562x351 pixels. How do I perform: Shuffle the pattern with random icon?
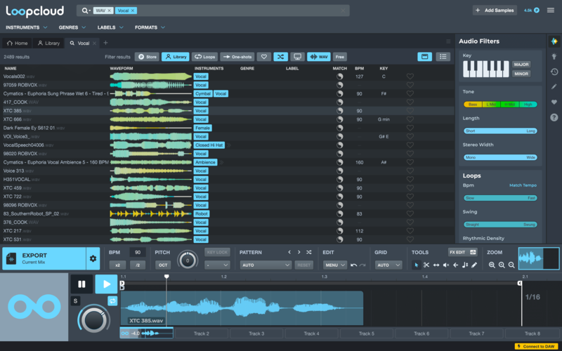[x=308, y=252]
